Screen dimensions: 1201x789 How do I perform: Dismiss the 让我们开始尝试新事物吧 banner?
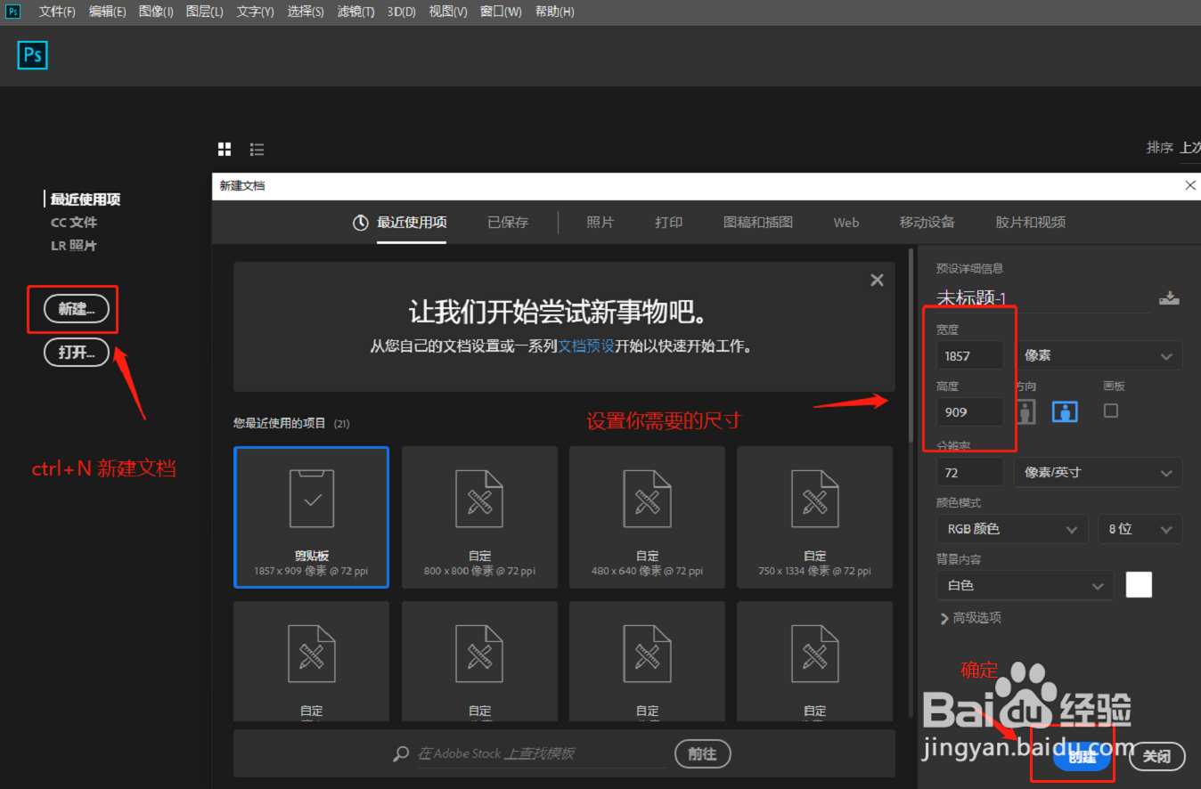click(877, 280)
